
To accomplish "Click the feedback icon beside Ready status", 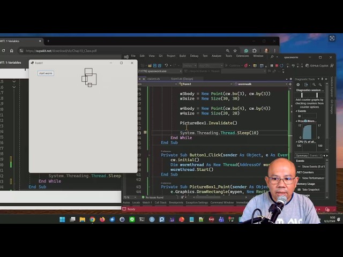I will (x=124, y=209).
